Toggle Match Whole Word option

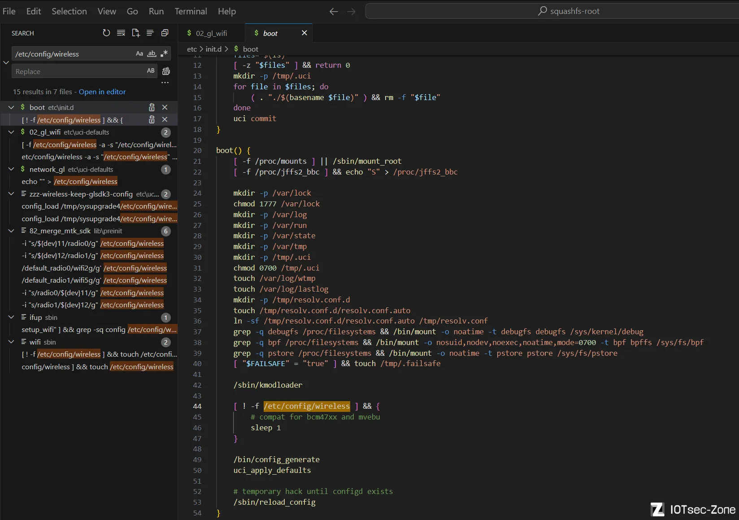[x=152, y=54]
